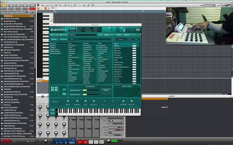Image resolution: width=233 pixels, height=145 pixels.
Task: Click the red undo arrow in MPC toolbar
Action: 53,8
